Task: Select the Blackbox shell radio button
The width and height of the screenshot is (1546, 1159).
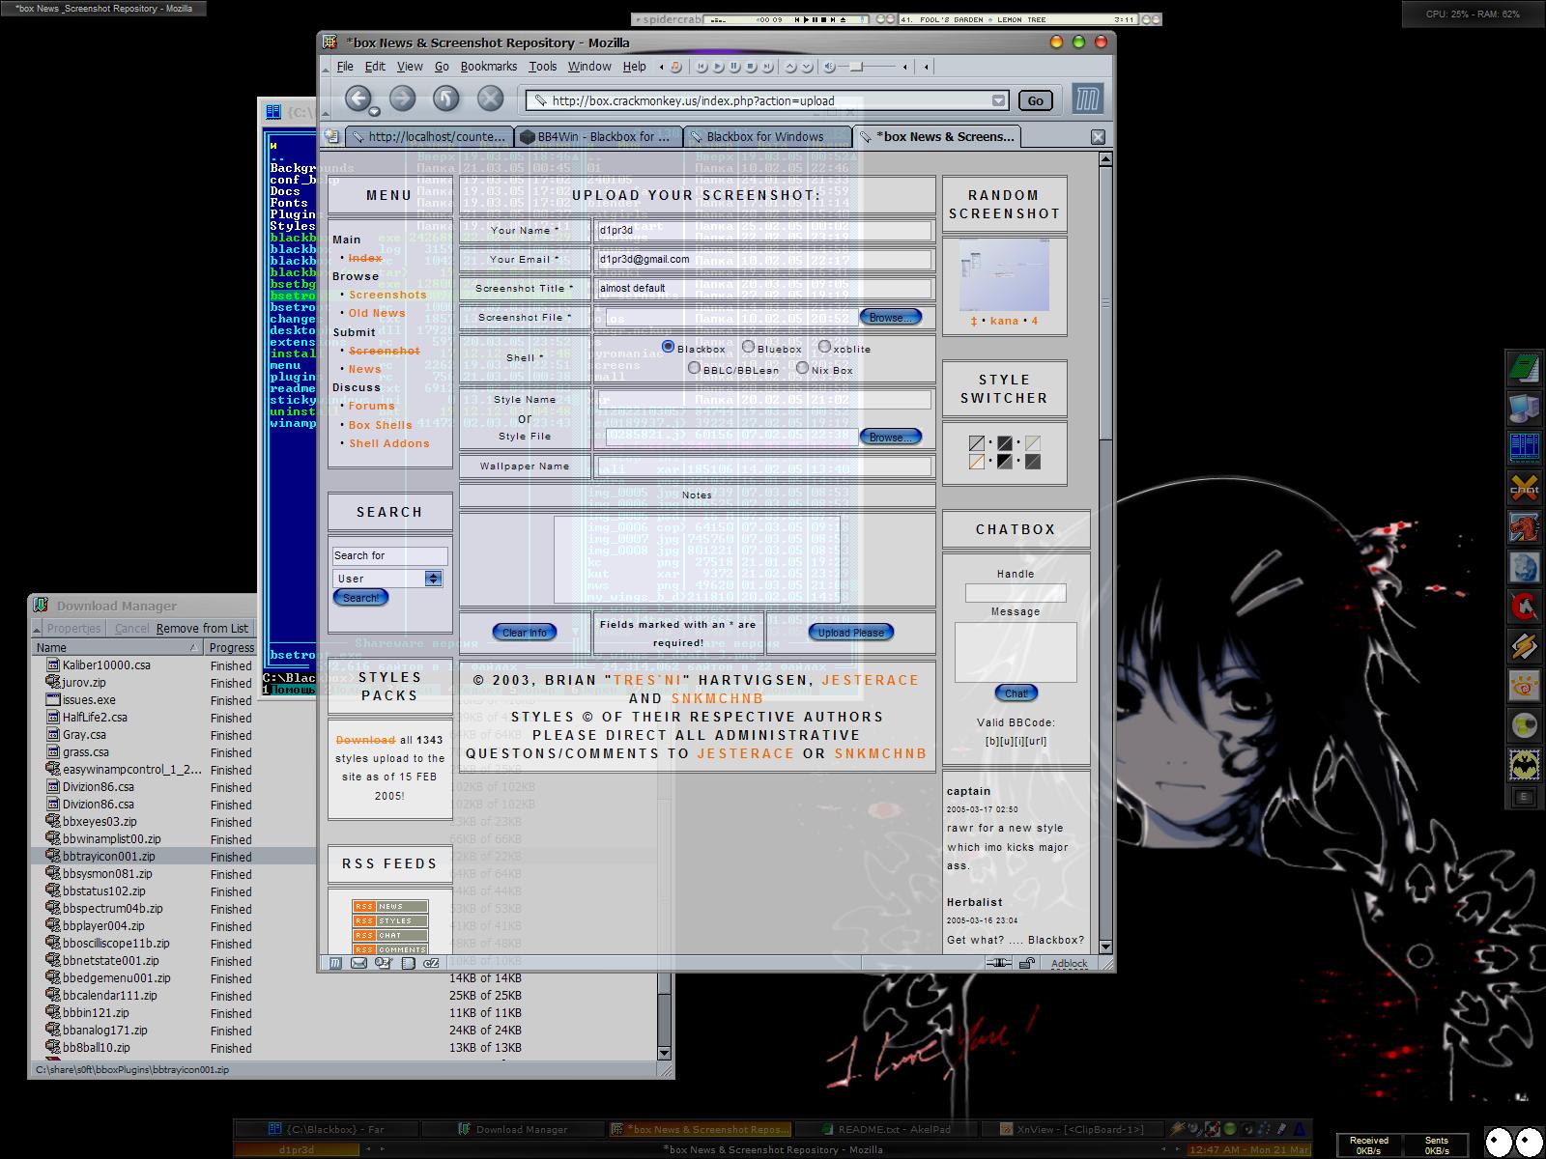Action: click(x=668, y=347)
